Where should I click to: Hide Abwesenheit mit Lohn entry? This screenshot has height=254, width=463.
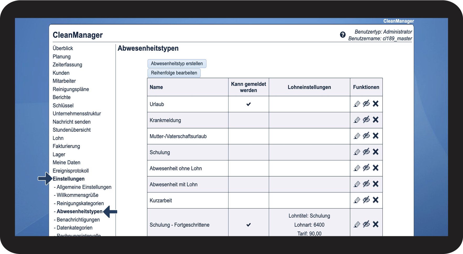coord(366,184)
